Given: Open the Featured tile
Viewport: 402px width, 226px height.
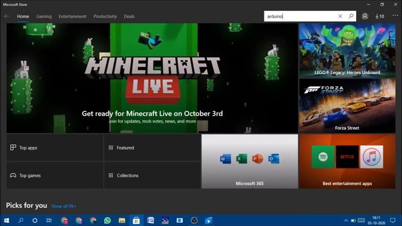Looking at the screenshot, I should (152, 148).
